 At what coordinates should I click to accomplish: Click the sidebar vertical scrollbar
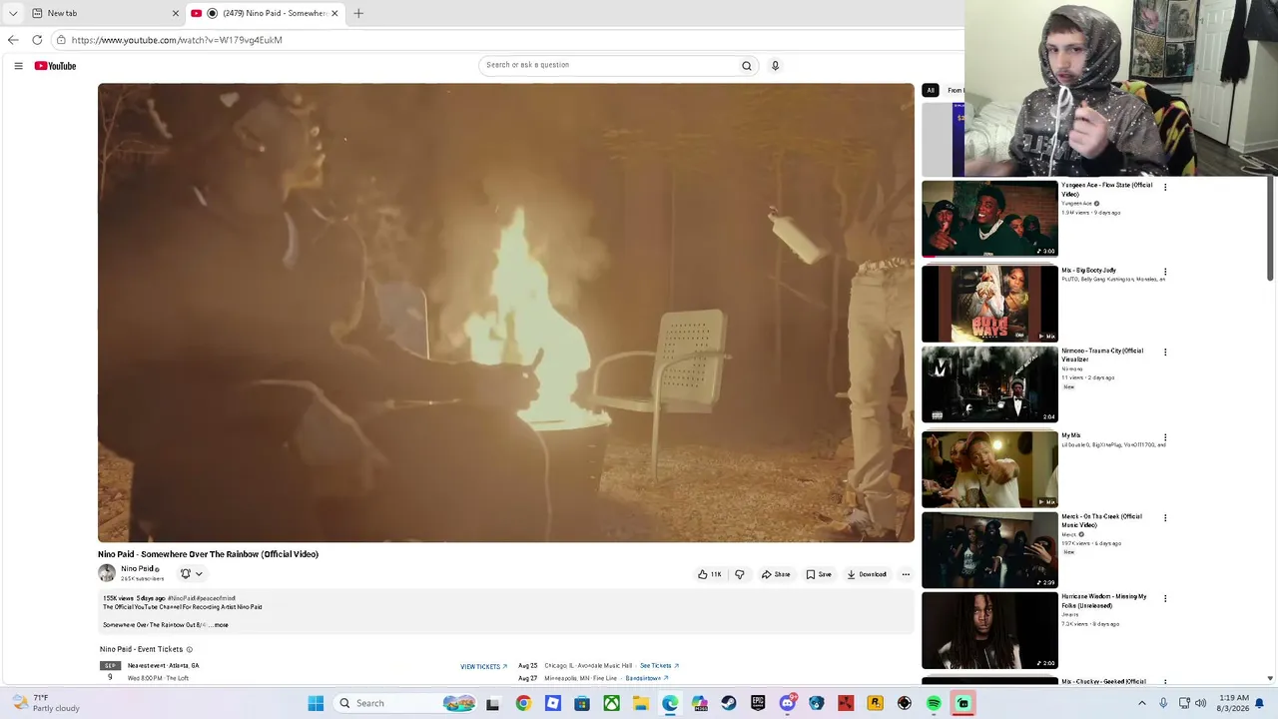pos(1271,230)
